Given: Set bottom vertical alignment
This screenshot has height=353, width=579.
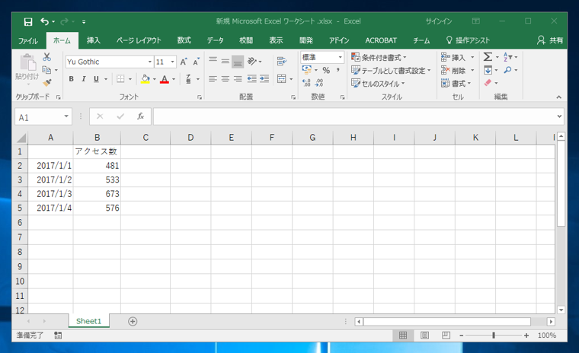Looking at the screenshot, I should 238,62.
